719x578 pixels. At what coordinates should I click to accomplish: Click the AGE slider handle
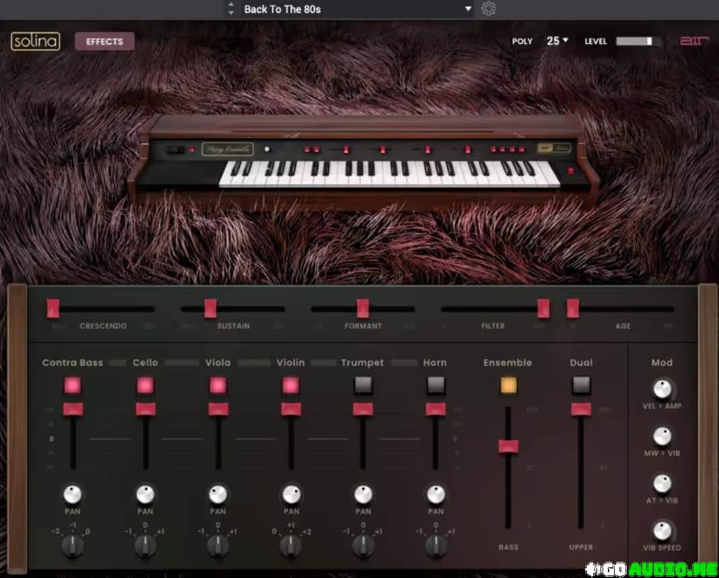click(x=573, y=309)
